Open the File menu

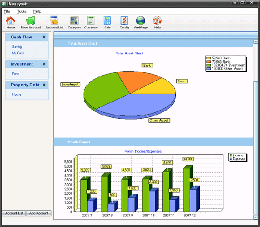point(7,12)
